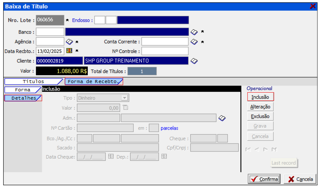Click the Conta Corrente lookup icon

[x=194, y=42]
